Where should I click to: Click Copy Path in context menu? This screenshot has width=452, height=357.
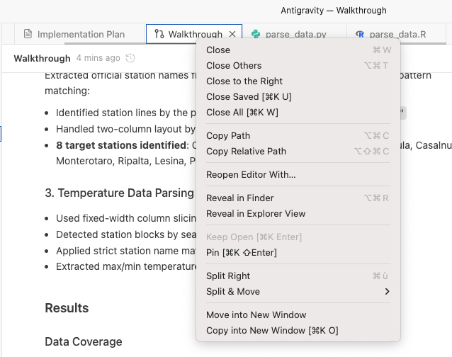coord(228,136)
